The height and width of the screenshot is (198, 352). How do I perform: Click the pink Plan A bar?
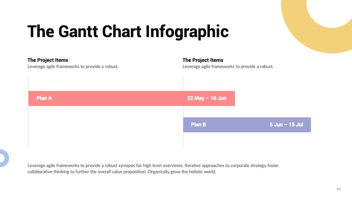(132, 98)
